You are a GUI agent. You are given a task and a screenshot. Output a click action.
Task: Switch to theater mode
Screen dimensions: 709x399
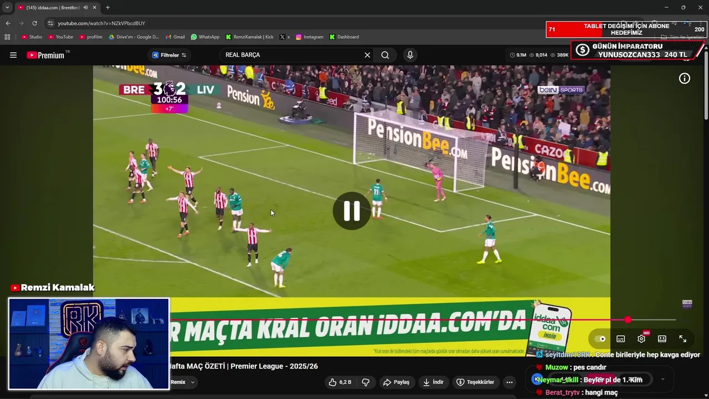click(662, 339)
